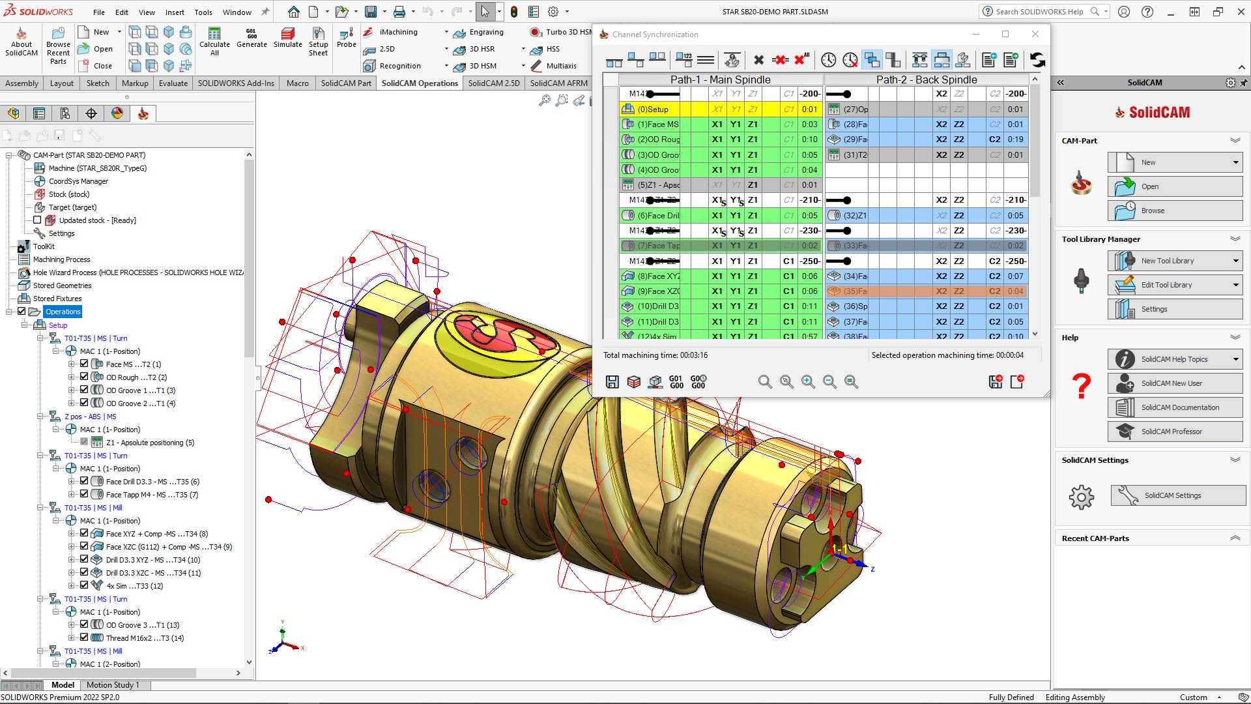Uncheck the OD Rough ...T2 operation
Viewport: 1251px width, 704px height.
pos(84,376)
